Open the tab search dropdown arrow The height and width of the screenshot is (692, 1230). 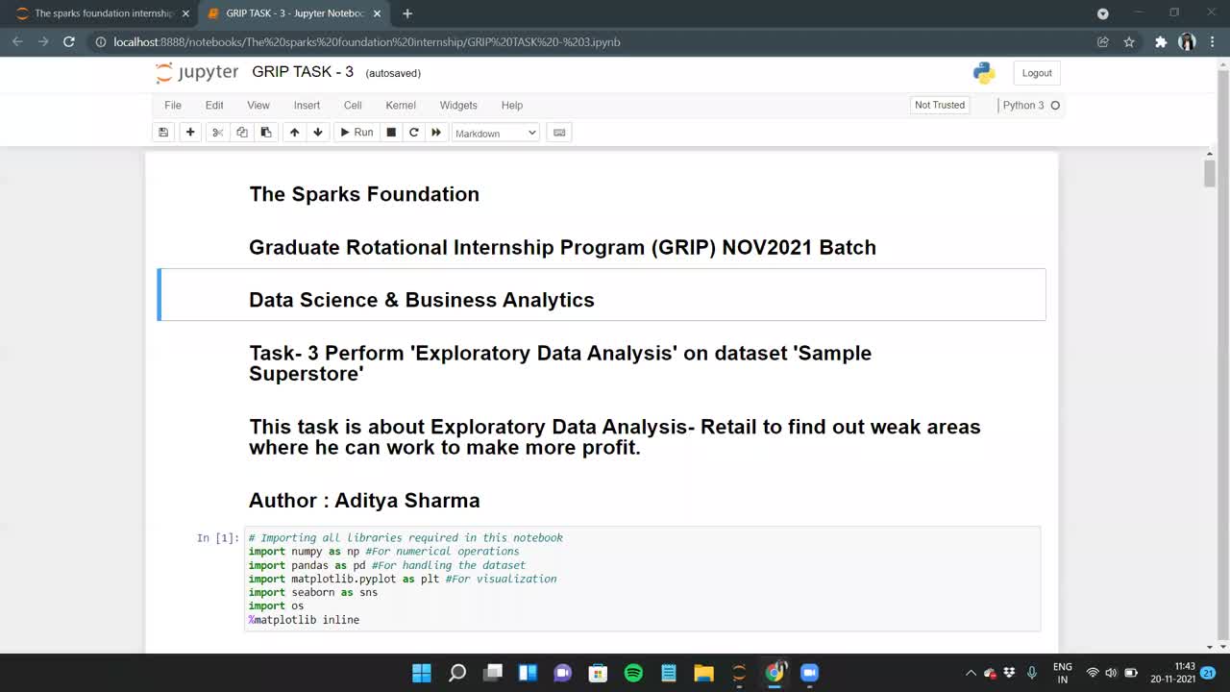coord(1103,13)
